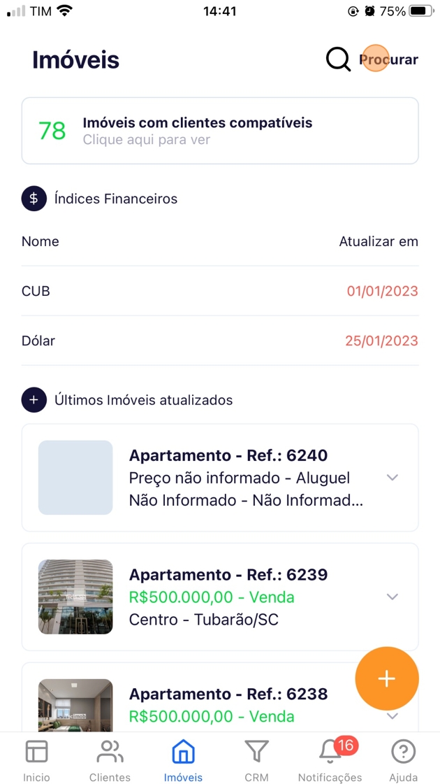Select the Imóveis tab in bottom bar

point(183,760)
